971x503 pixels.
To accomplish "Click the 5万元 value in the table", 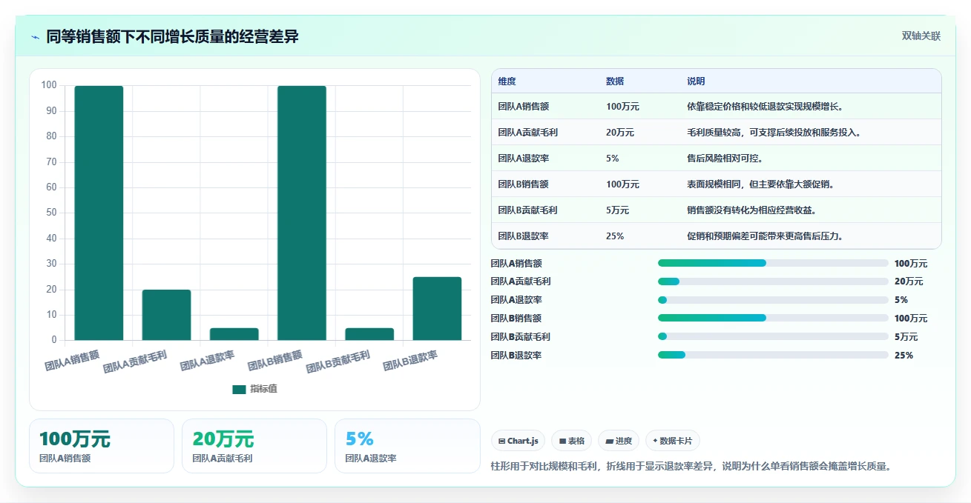I will pyautogui.click(x=617, y=210).
